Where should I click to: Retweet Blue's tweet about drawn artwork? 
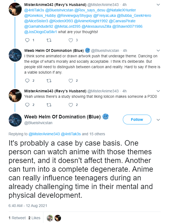pyautogui.click(x=49, y=81)
